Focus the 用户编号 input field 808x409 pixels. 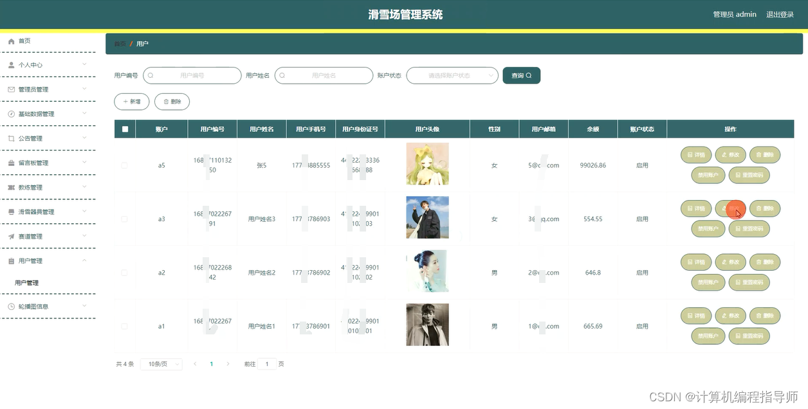[x=192, y=75]
